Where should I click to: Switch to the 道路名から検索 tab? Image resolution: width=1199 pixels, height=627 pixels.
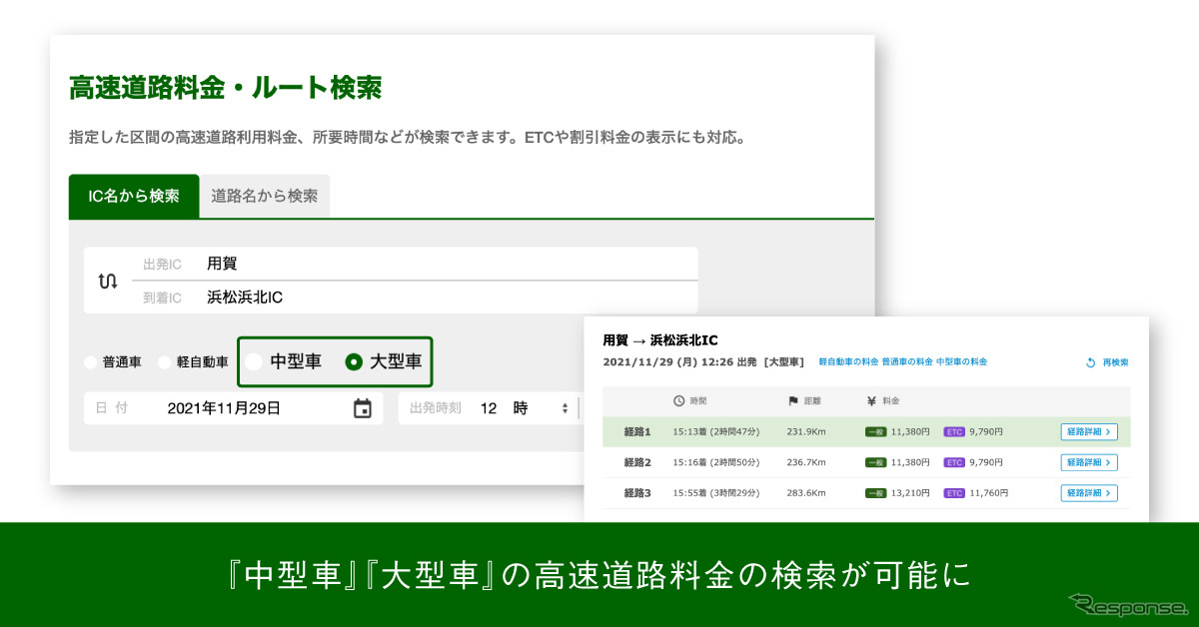point(265,196)
